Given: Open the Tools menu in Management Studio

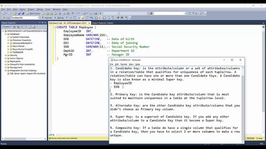Looking at the screenshot, I should (48, 9).
